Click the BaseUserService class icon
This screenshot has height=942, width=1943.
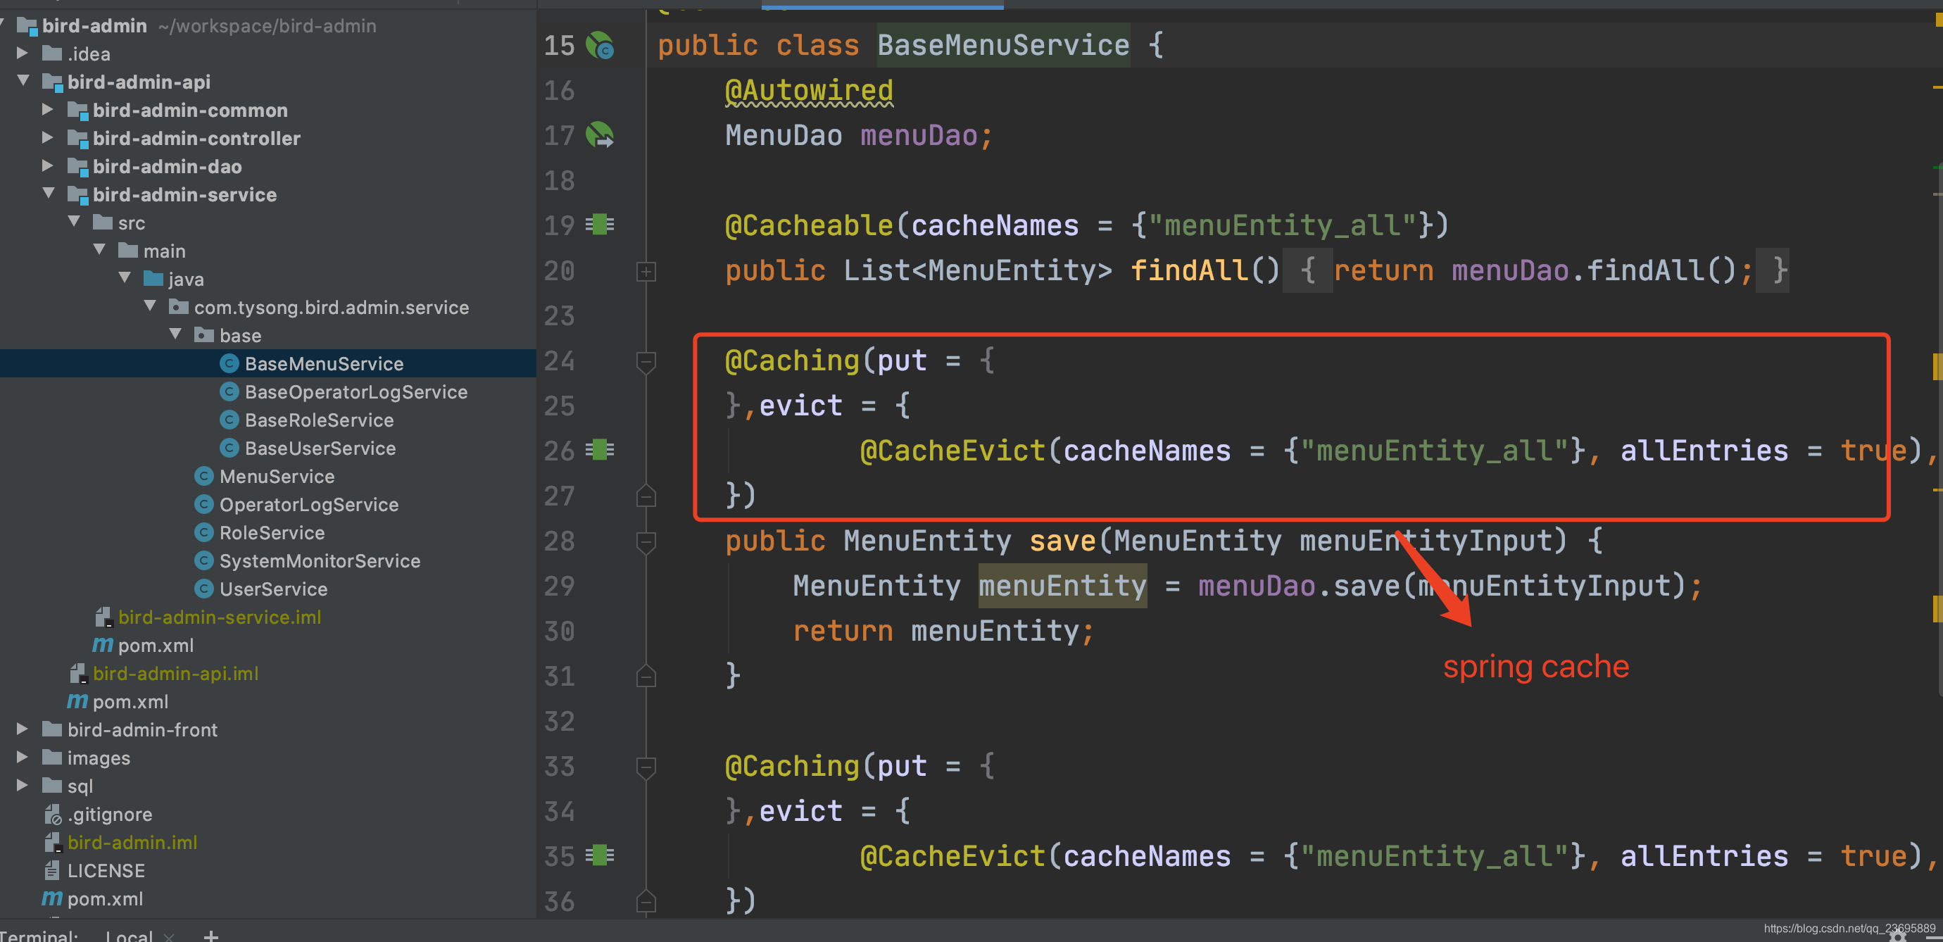point(229,448)
